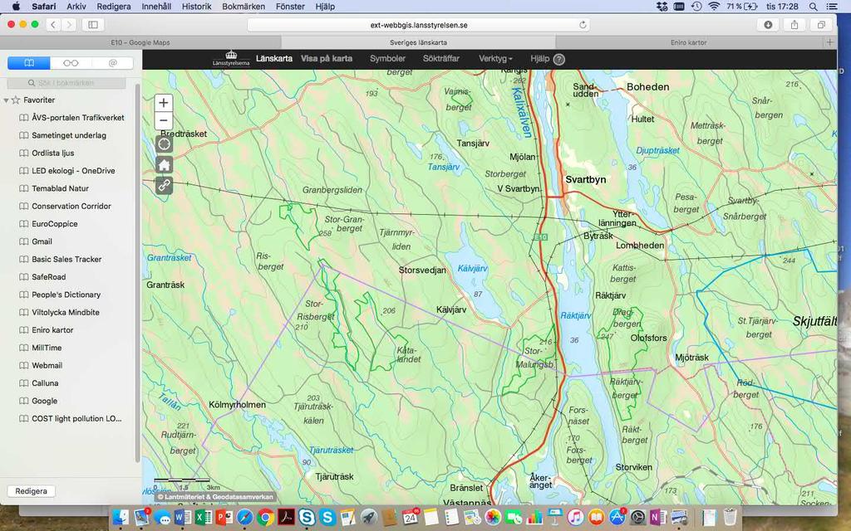Go forward with the Safari forward arrow
The height and width of the screenshot is (531, 851).
click(x=69, y=25)
